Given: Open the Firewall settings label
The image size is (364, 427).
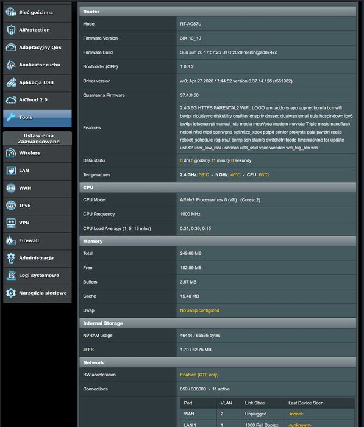Looking at the screenshot, I should click(29, 240).
